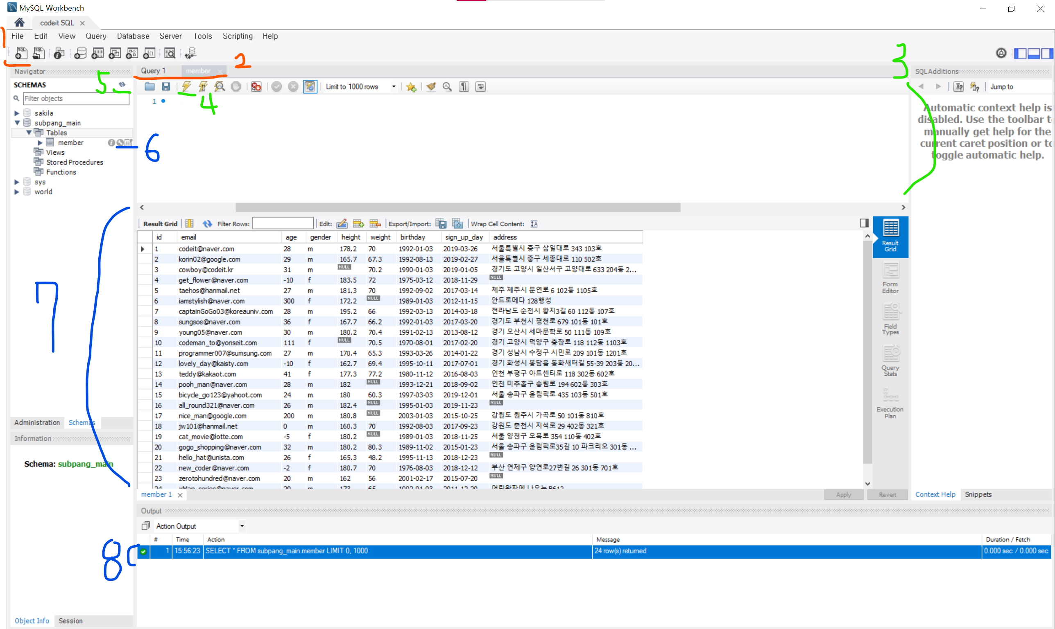Click the Execute query lightning bolt icon
1055x629 pixels.
(186, 86)
